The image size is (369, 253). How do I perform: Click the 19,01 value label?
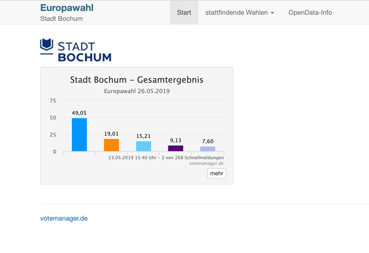click(111, 134)
